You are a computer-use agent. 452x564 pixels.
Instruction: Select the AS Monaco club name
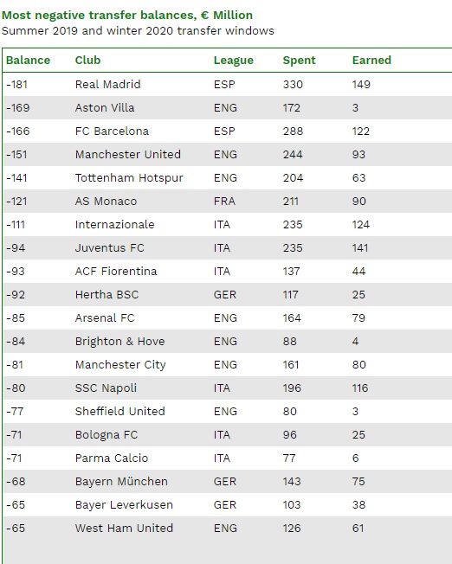(x=106, y=201)
